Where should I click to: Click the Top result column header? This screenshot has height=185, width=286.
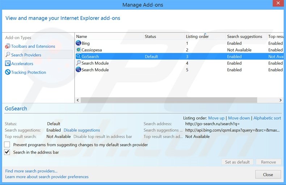(276, 36)
